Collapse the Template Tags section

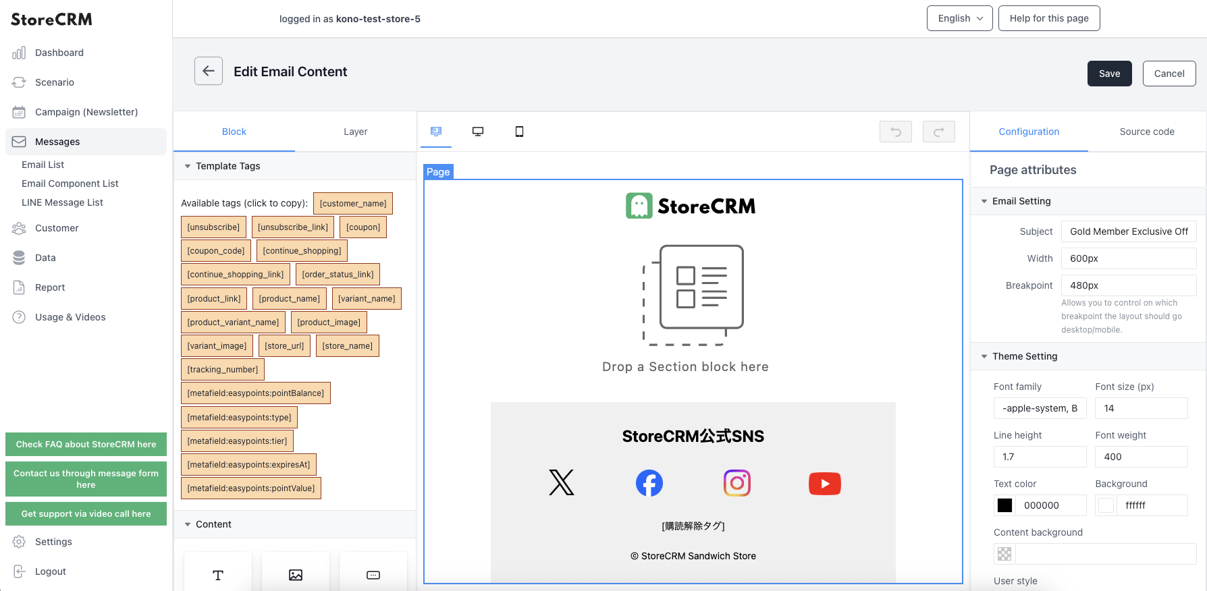click(188, 166)
